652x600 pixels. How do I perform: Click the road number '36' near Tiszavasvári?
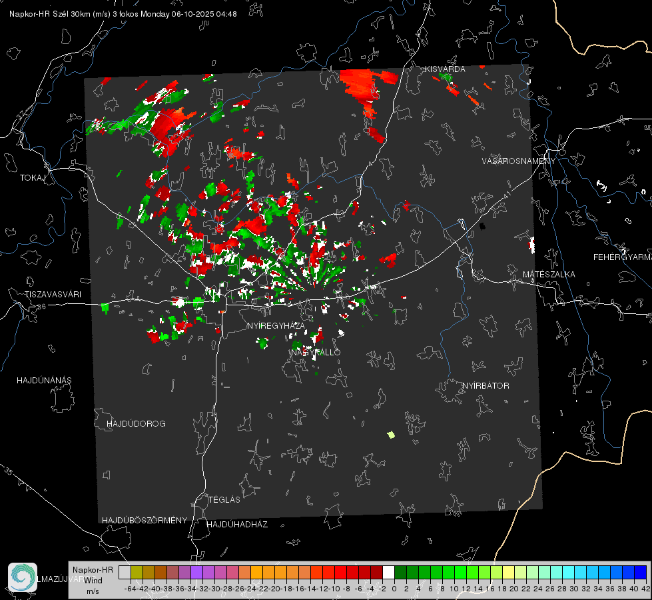(x=41, y=307)
